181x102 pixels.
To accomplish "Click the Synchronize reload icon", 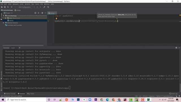I will 8,7.
